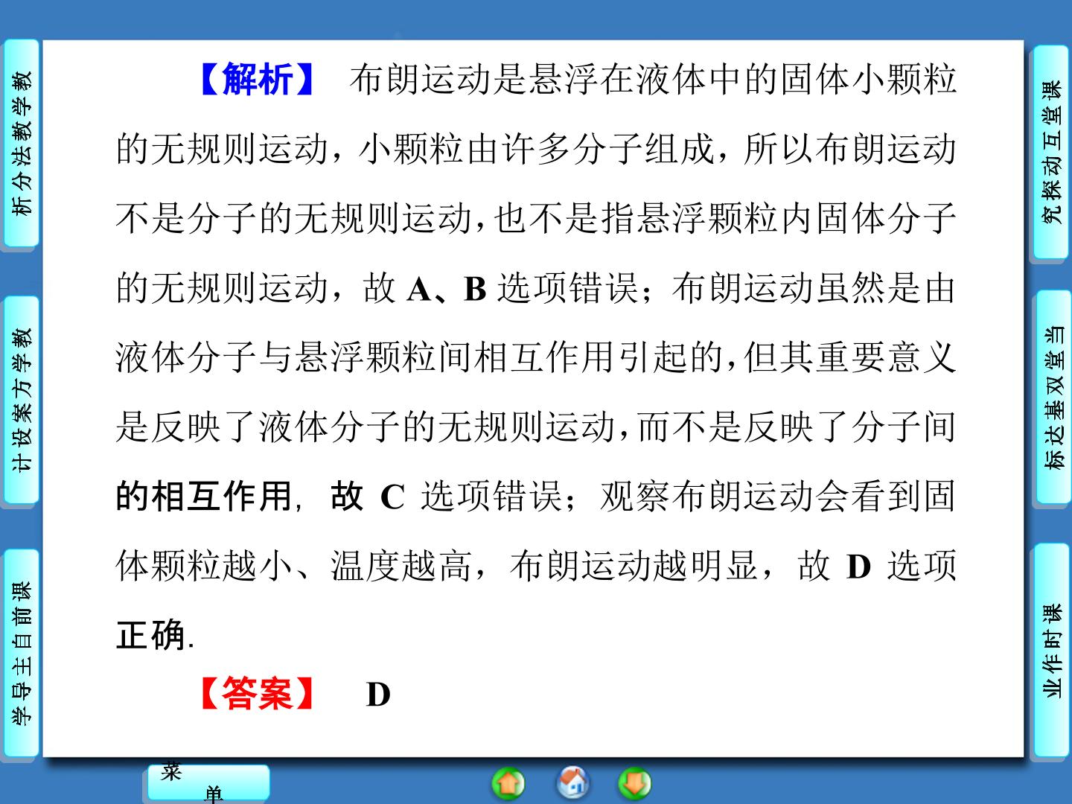
Task: Click the bold 的相互作用 phrase
Action: click(204, 496)
